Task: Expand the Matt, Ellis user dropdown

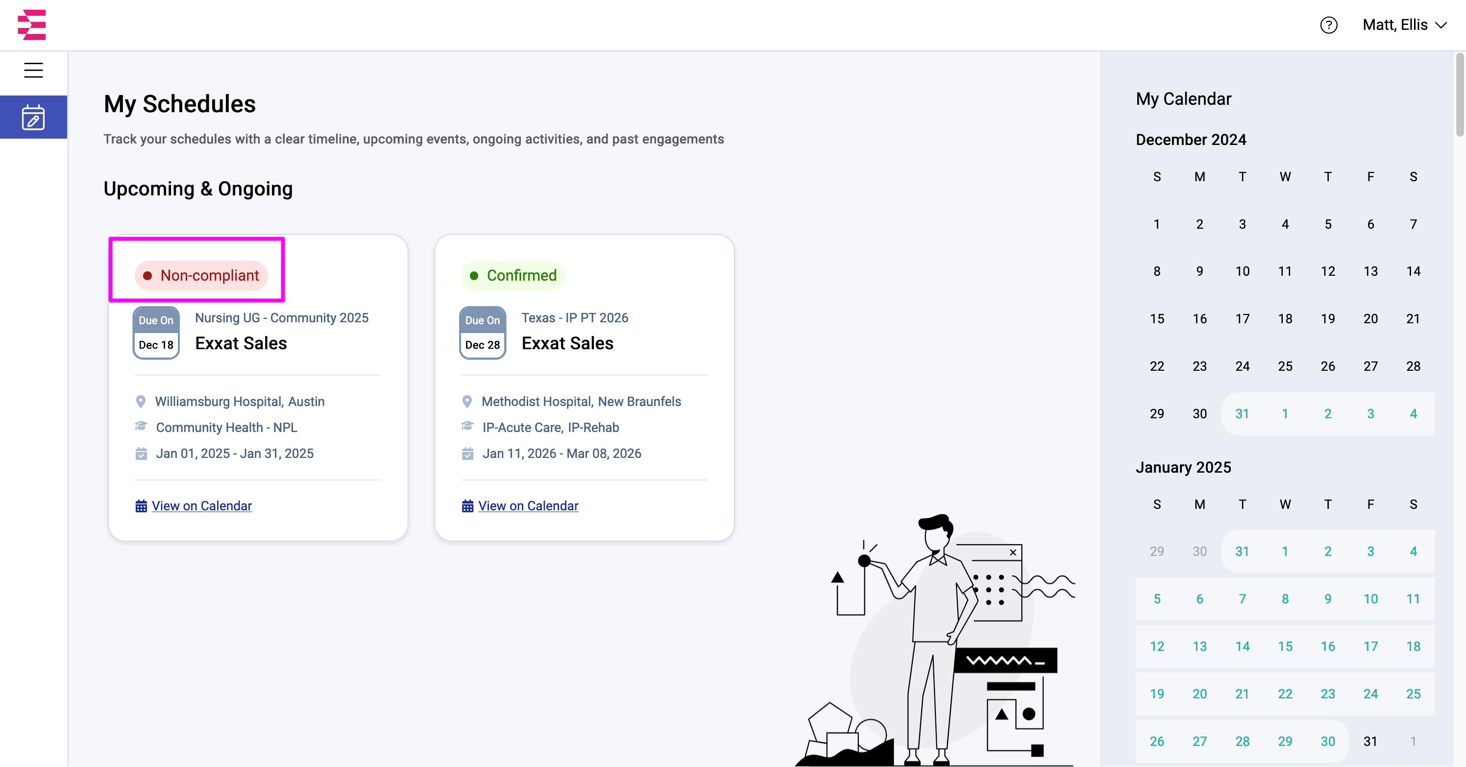Action: point(1405,25)
